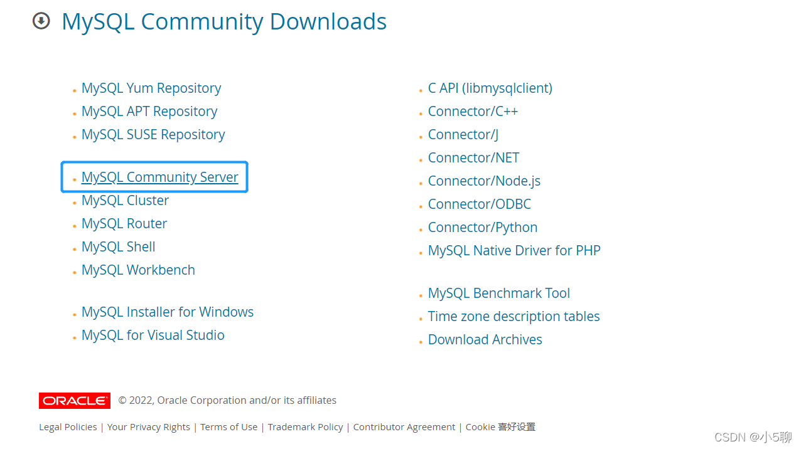Open the Contributor Agreement link

pos(404,427)
